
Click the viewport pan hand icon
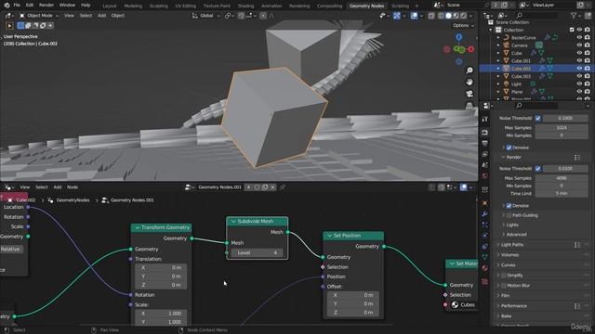(469, 83)
